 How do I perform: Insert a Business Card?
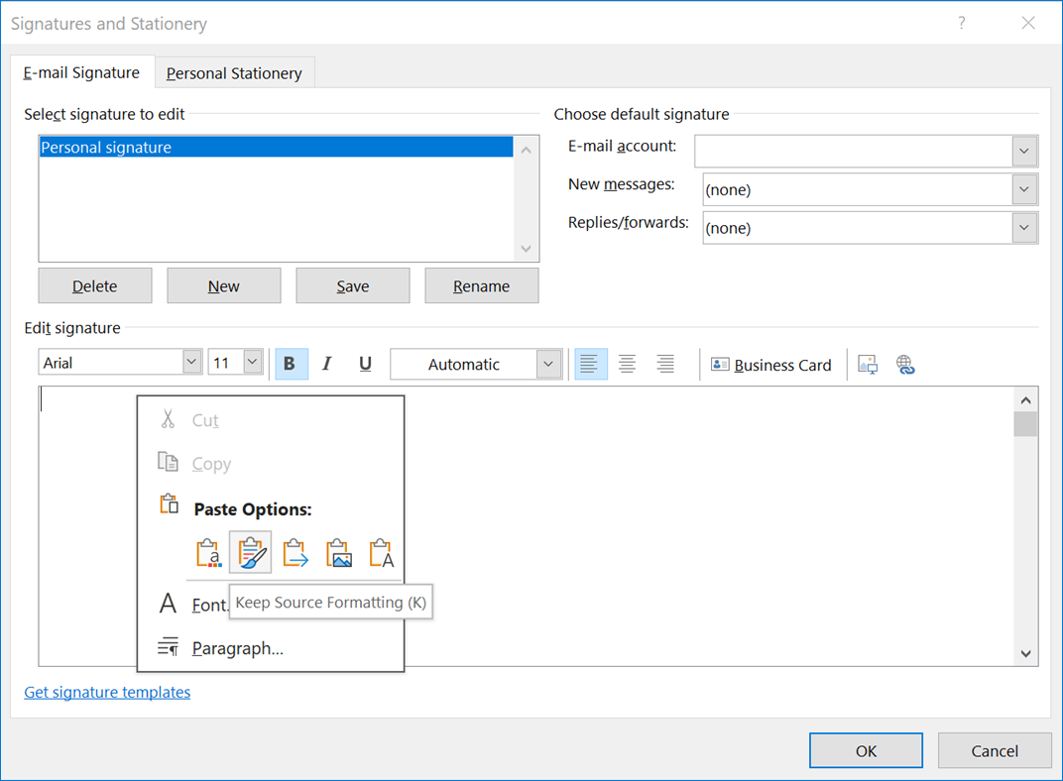pos(770,365)
